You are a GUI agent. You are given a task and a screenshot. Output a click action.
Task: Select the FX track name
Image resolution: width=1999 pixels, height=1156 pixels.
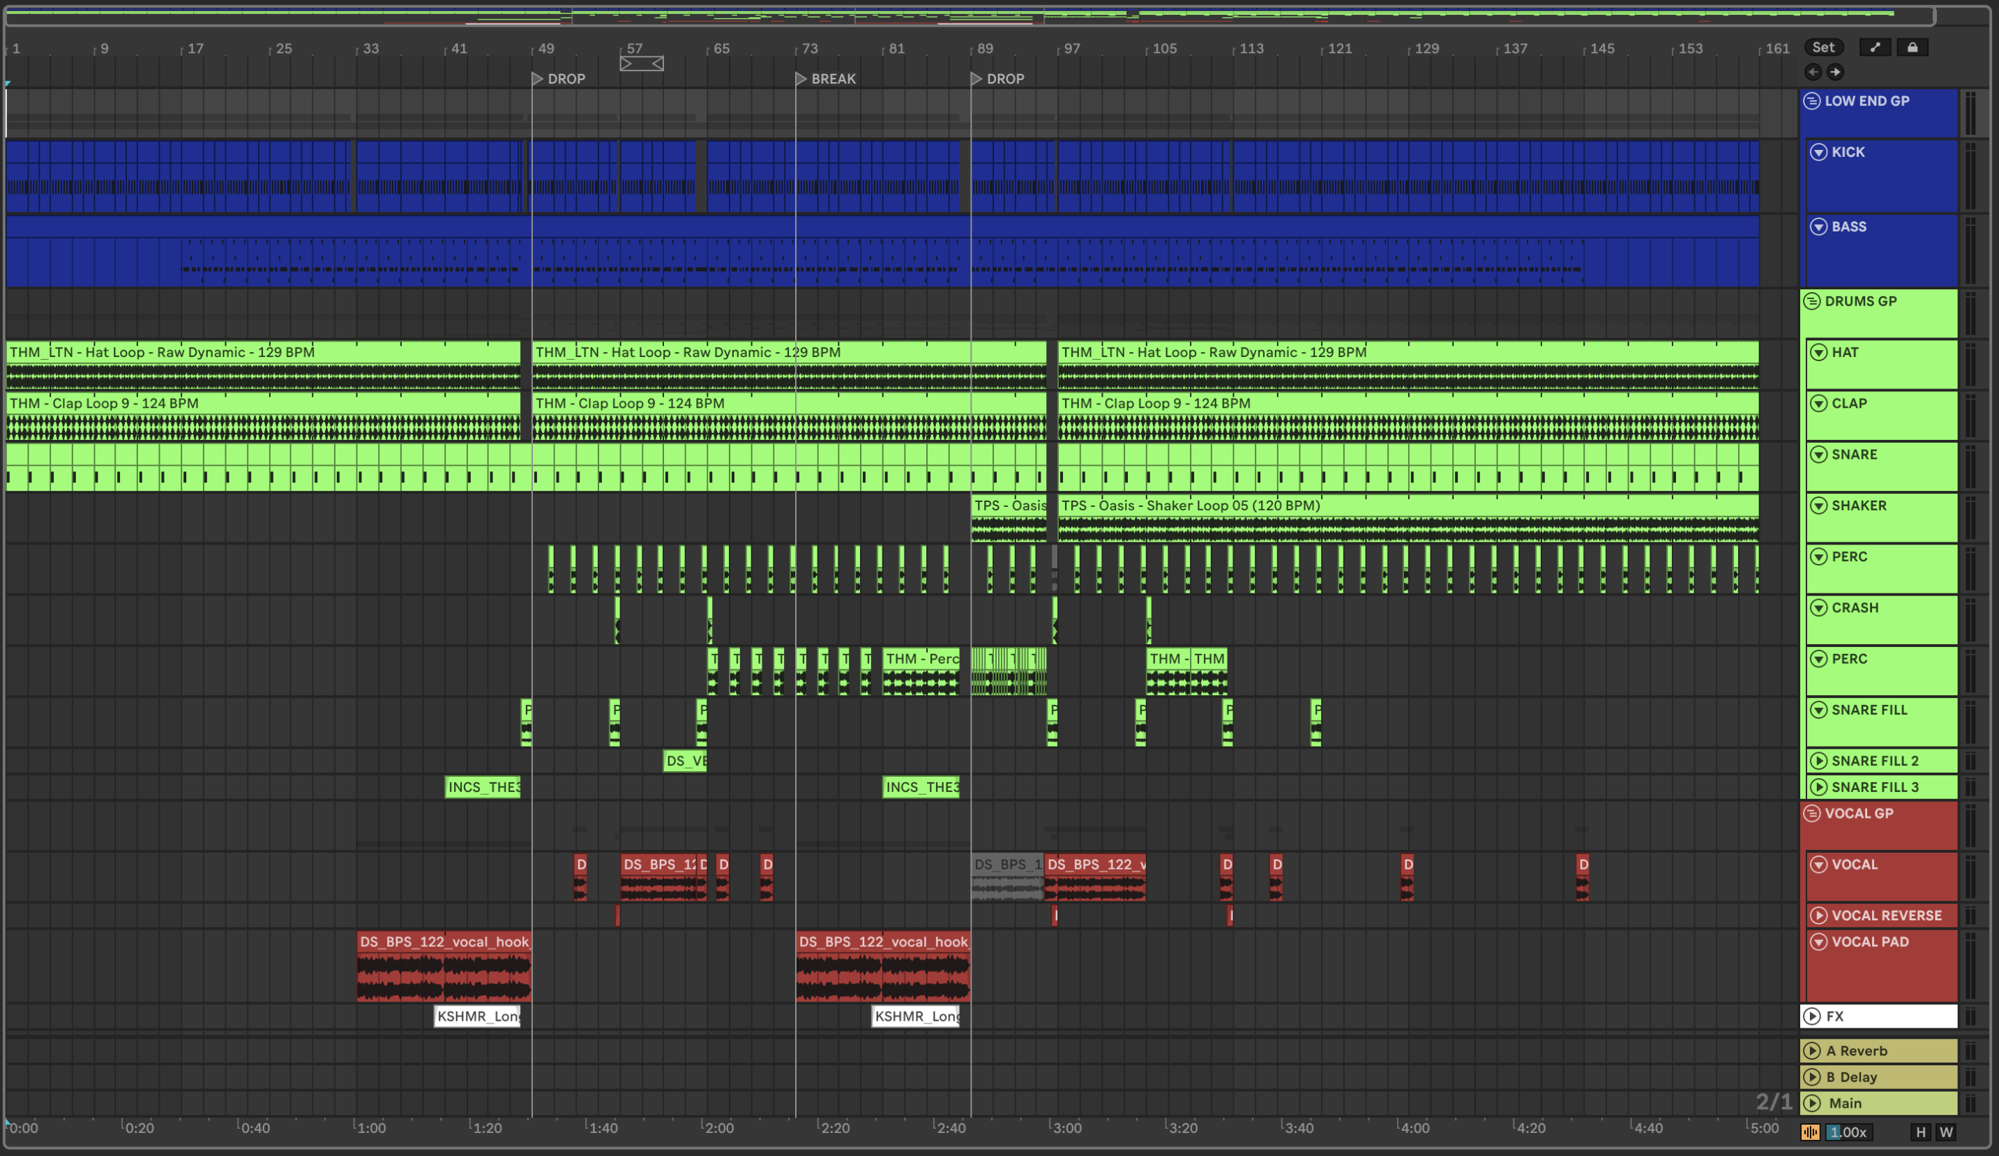click(1834, 1017)
